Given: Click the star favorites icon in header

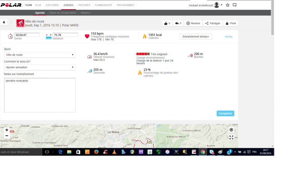Looking at the screenshot, I should (x=227, y=5).
